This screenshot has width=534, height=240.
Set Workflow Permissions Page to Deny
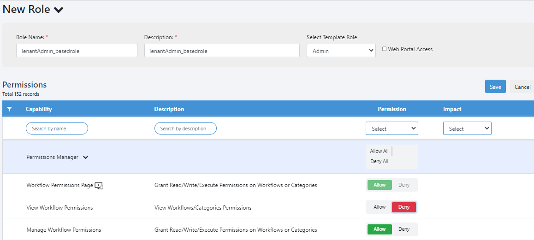click(x=404, y=185)
